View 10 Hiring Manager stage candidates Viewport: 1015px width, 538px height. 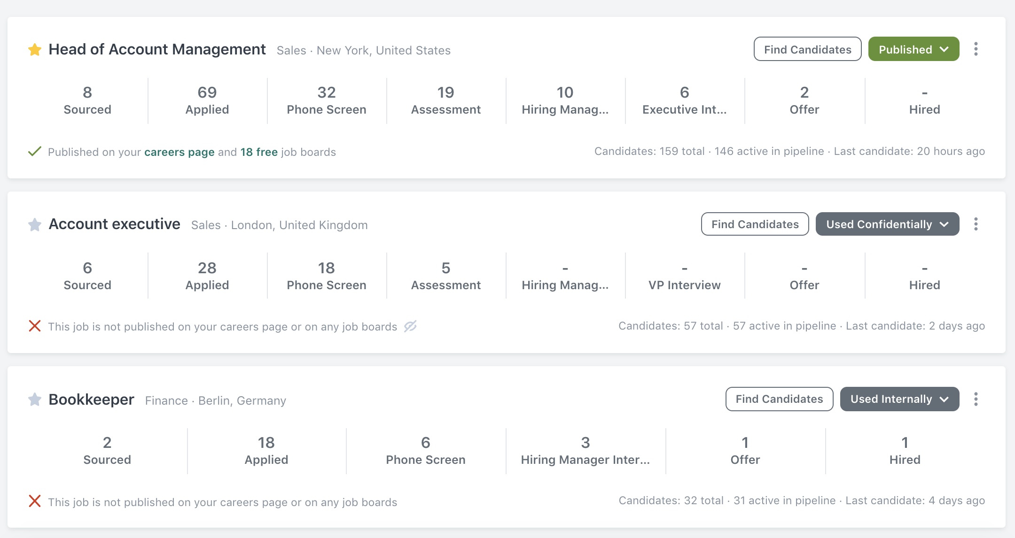click(565, 100)
